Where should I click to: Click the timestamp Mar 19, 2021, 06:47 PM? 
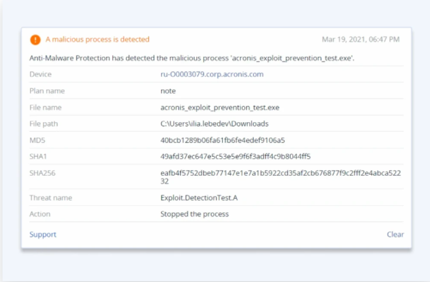point(360,39)
